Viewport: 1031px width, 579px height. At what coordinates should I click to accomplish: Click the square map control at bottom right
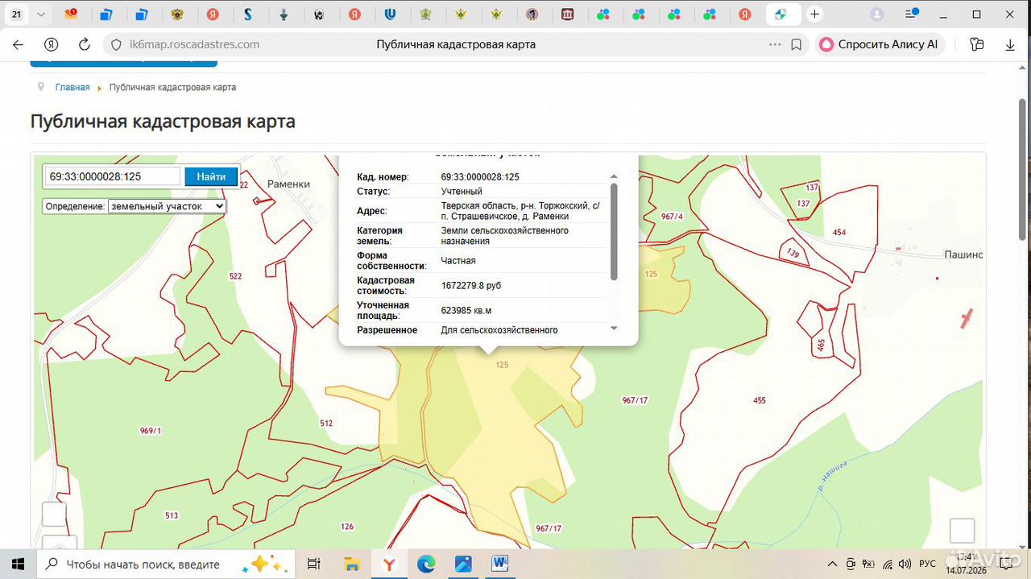[x=963, y=531]
